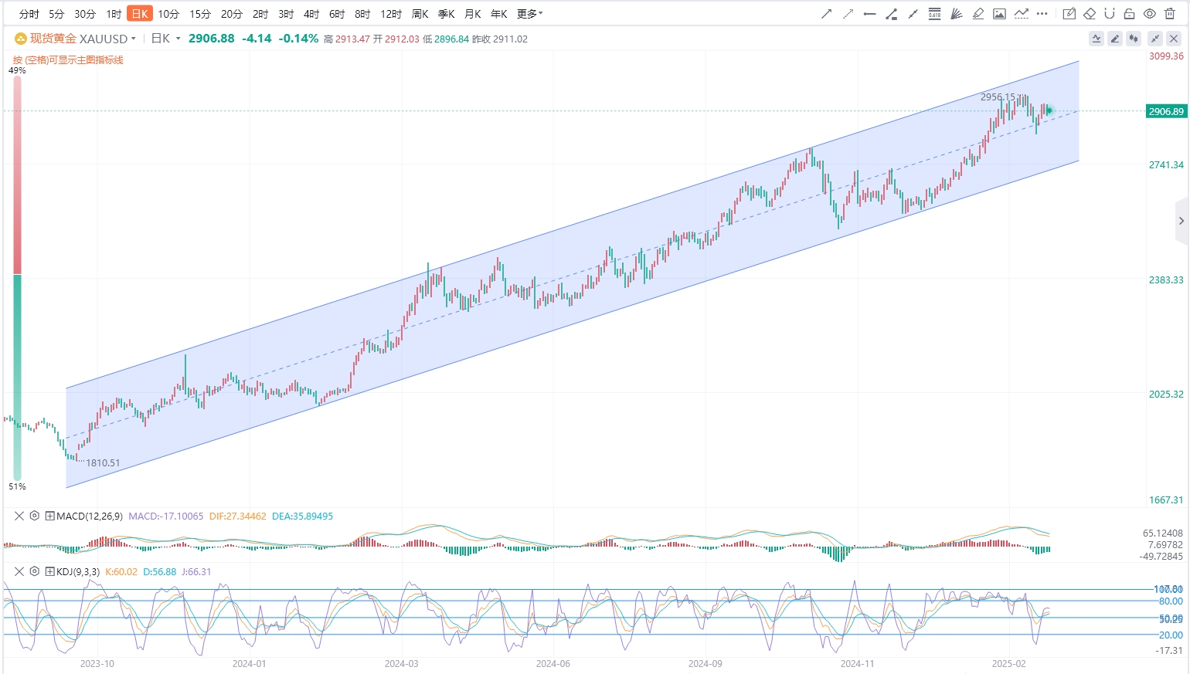Insert an image with the picture tool
Image resolution: width=1190 pixels, height=674 pixels.
pos(999,14)
